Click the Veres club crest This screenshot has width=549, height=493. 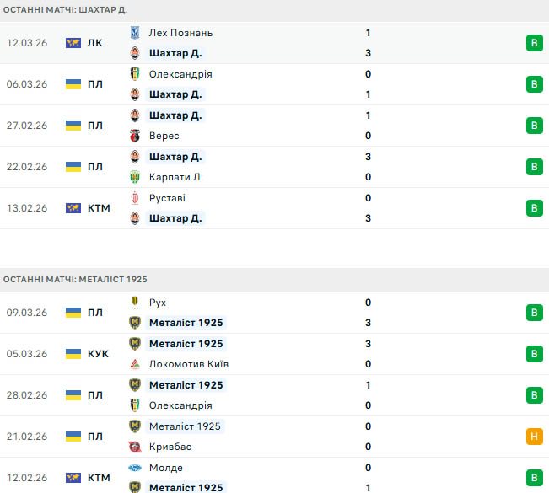(135, 136)
